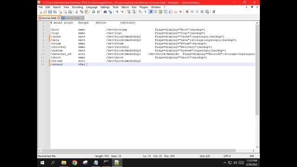297x167 pixels.
Task: Toggle Show All Characters icon
Action: 145,12
